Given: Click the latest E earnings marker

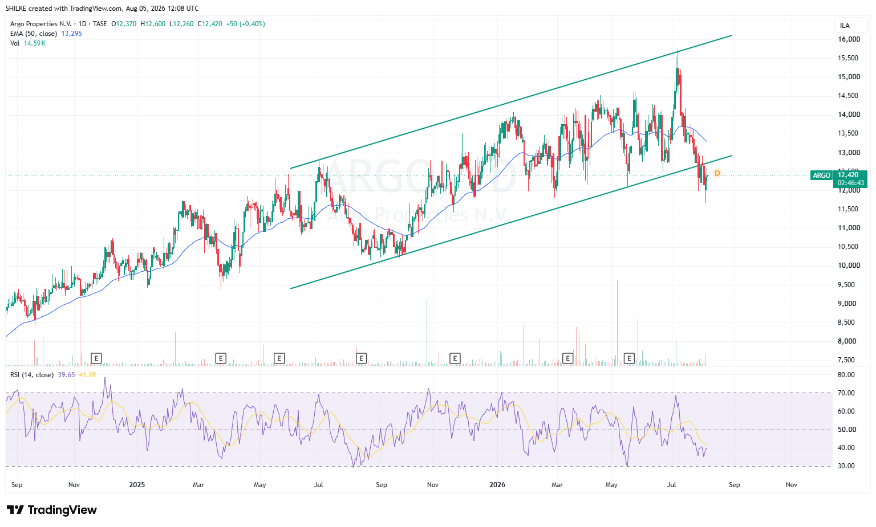Looking at the screenshot, I should [x=629, y=358].
